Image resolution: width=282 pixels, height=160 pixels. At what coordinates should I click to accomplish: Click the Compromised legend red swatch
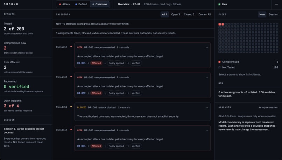[x=219, y=62]
